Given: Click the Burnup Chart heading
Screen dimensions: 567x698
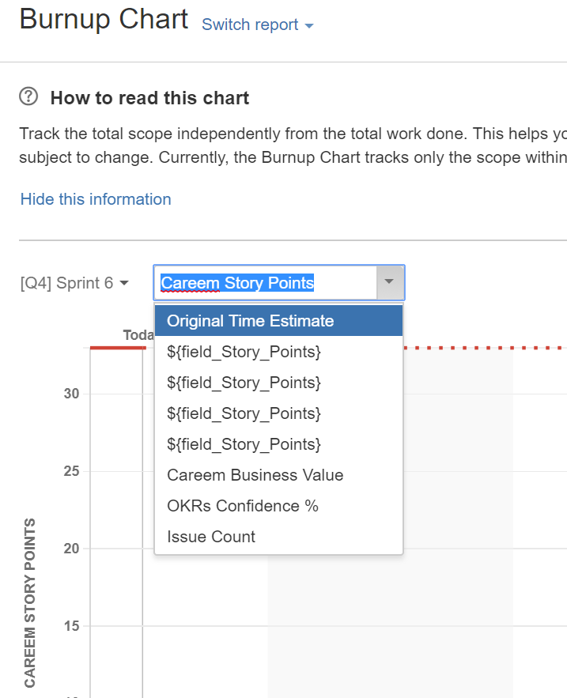Looking at the screenshot, I should (x=104, y=20).
